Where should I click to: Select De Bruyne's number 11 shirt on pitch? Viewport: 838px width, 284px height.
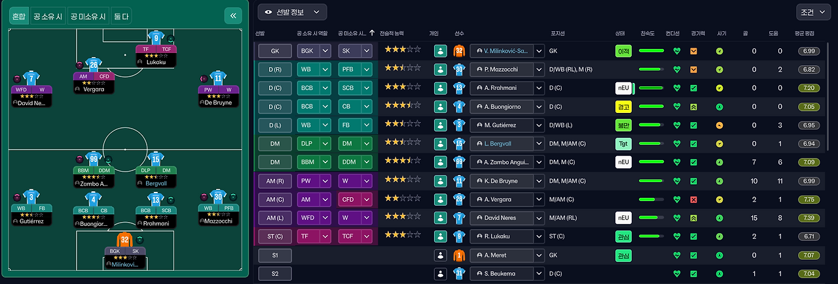point(218,78)
